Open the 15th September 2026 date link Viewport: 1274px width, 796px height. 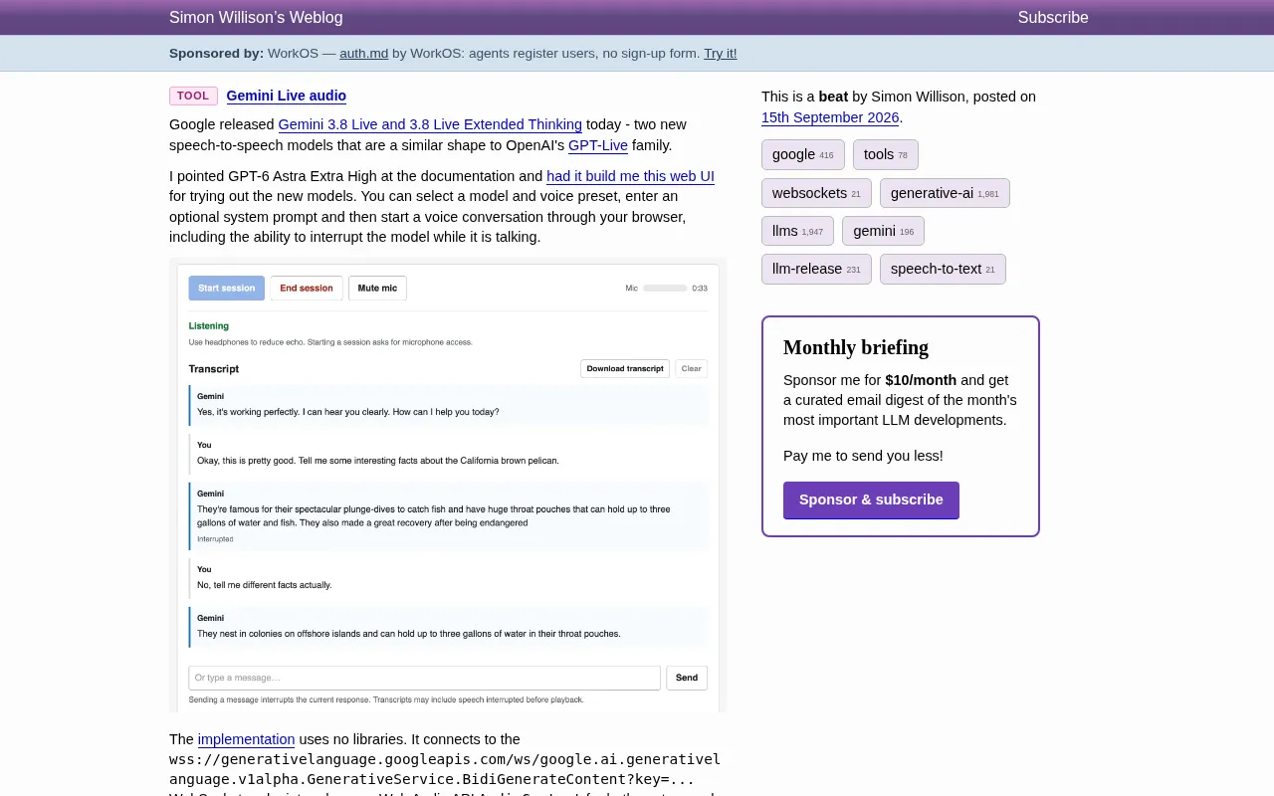pyautogui.click(x=830, y=117)
